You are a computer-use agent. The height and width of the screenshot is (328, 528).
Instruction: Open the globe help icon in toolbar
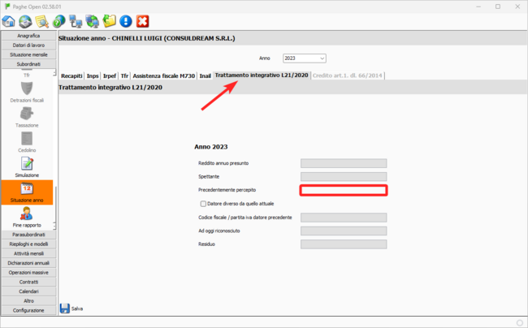click(59, 21)
